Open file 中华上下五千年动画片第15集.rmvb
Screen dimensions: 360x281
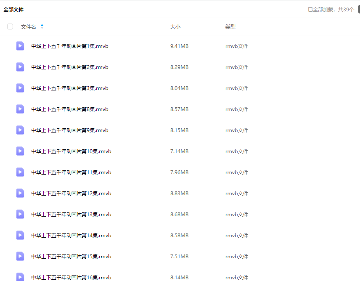(71, 256)
